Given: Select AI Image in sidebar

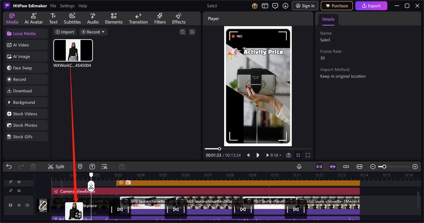Looking at the screenshot, I should [26, 57].
